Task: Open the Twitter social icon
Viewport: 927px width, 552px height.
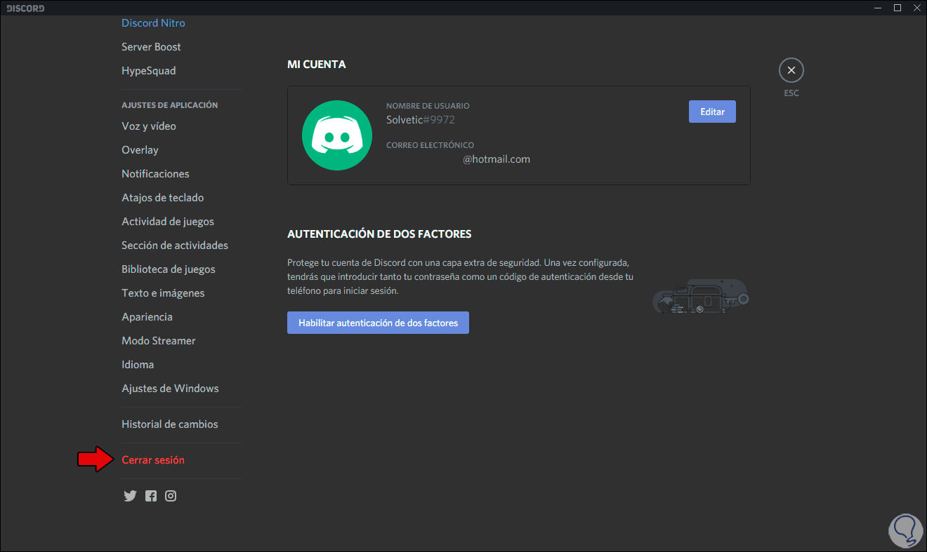Action: [x=130, y=495]
